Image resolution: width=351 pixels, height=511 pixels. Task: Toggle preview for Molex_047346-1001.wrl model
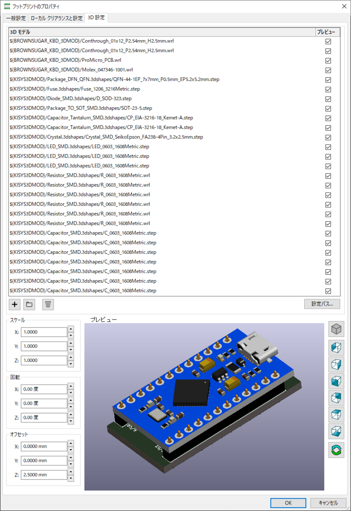pos(328,70)
